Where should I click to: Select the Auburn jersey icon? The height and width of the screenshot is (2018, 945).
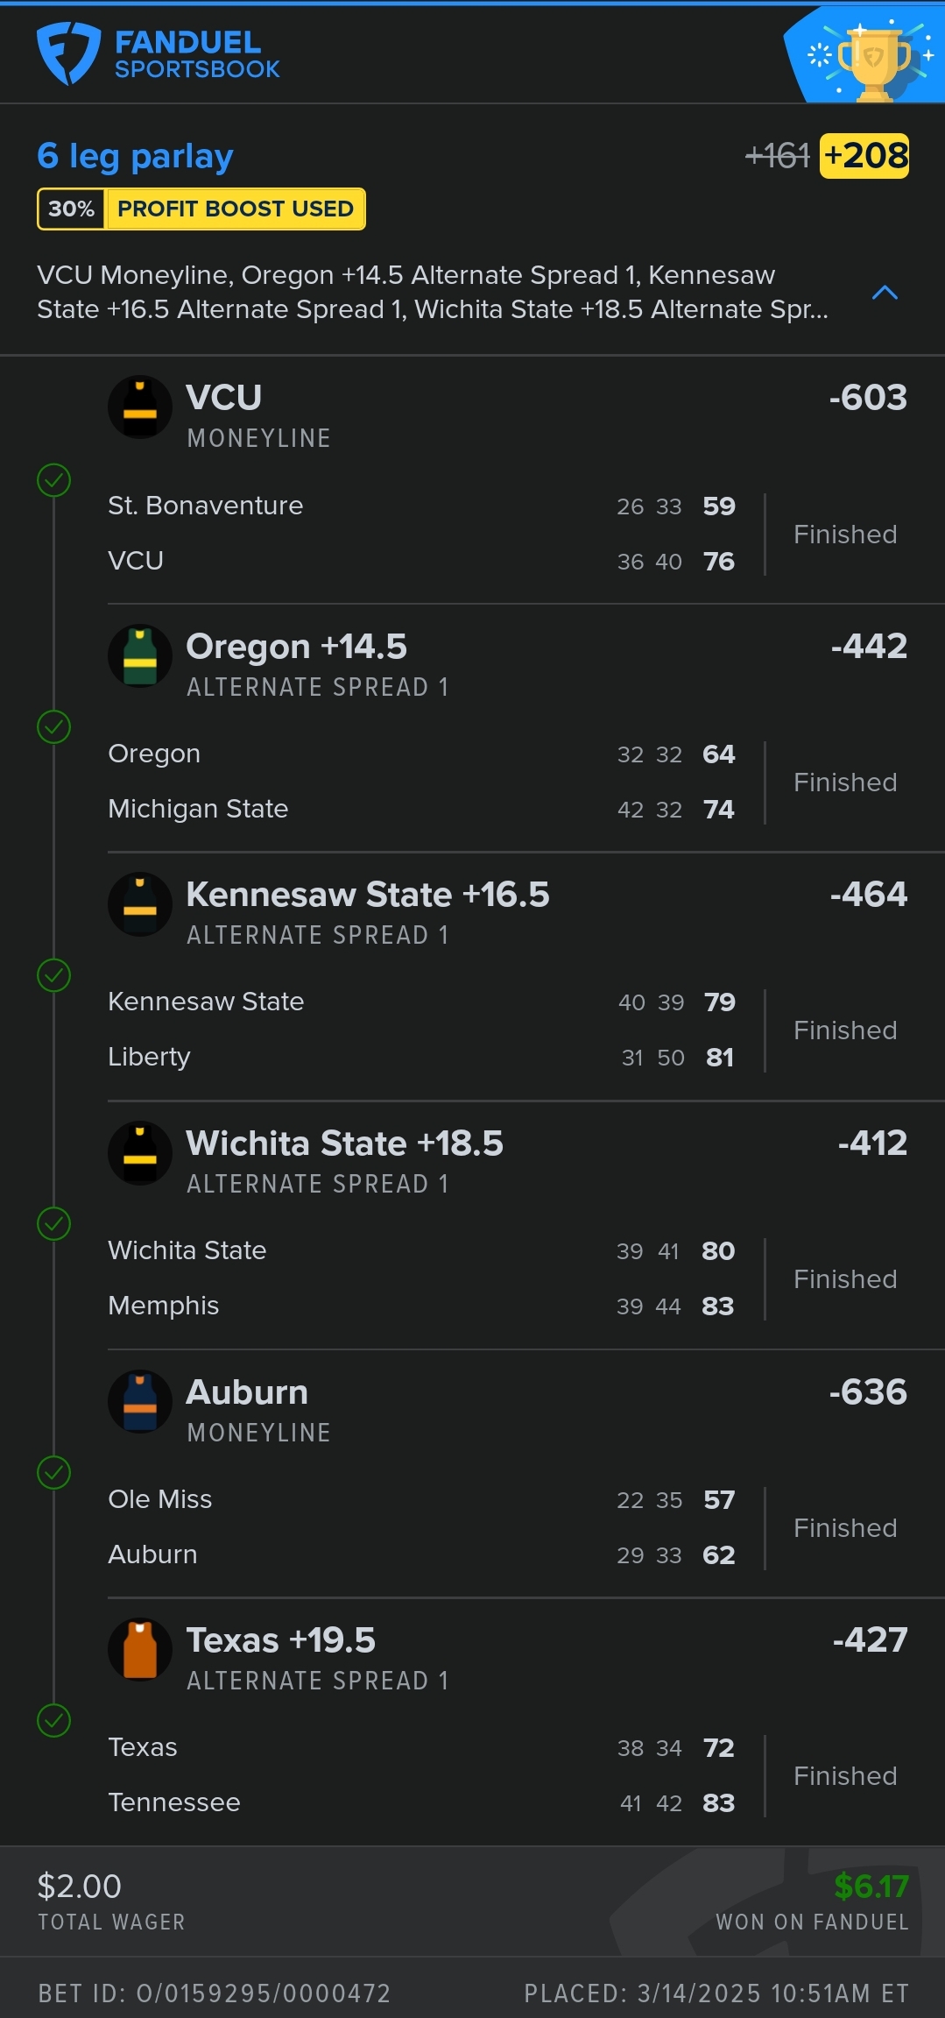pos(140,1401)
